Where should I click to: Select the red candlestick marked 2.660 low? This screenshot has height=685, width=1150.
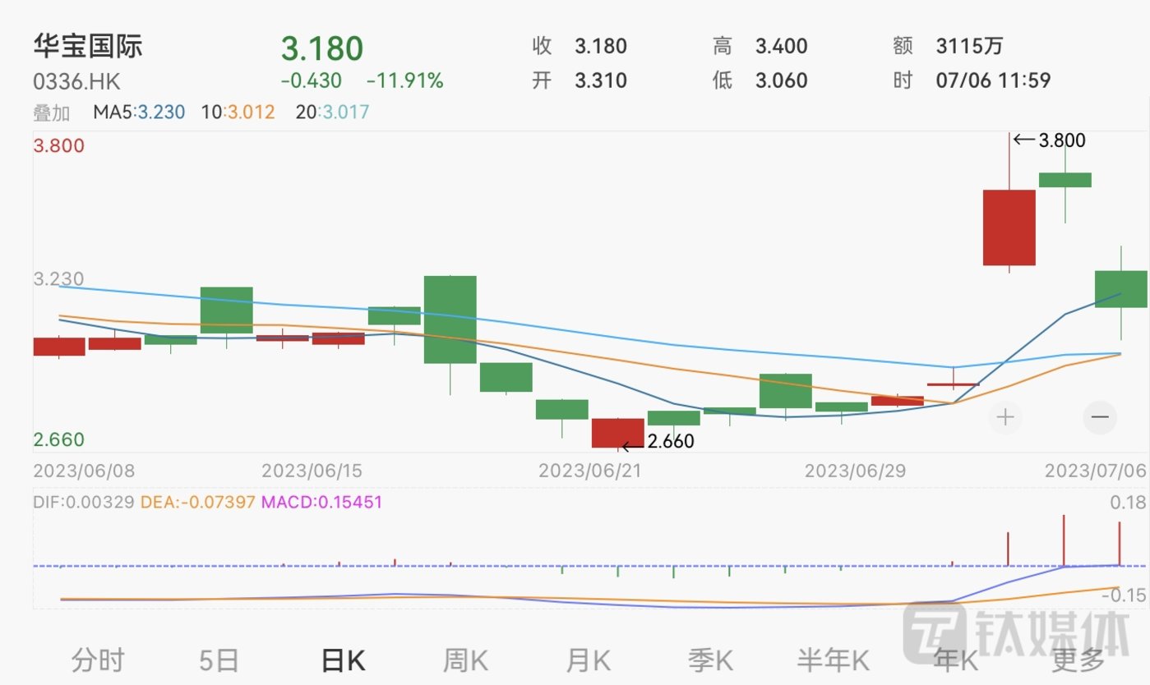[618, 433]
